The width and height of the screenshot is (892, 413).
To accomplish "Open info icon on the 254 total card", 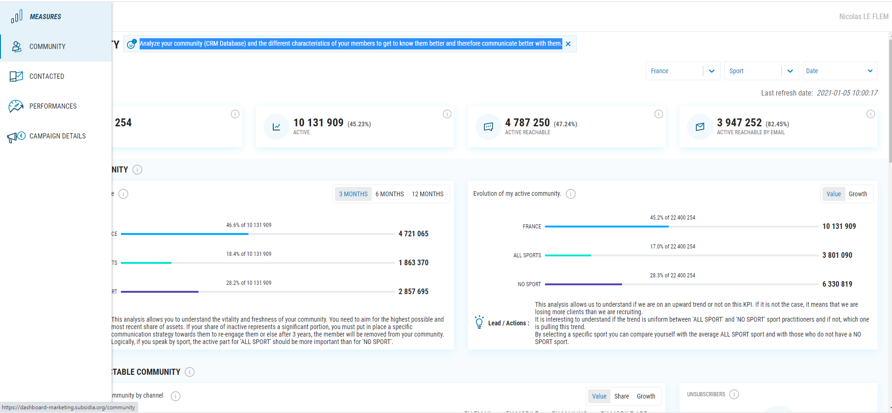I will 235,114.
